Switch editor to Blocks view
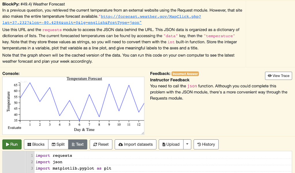The width and height of the screenshot is (295, 173). point(34,144)
